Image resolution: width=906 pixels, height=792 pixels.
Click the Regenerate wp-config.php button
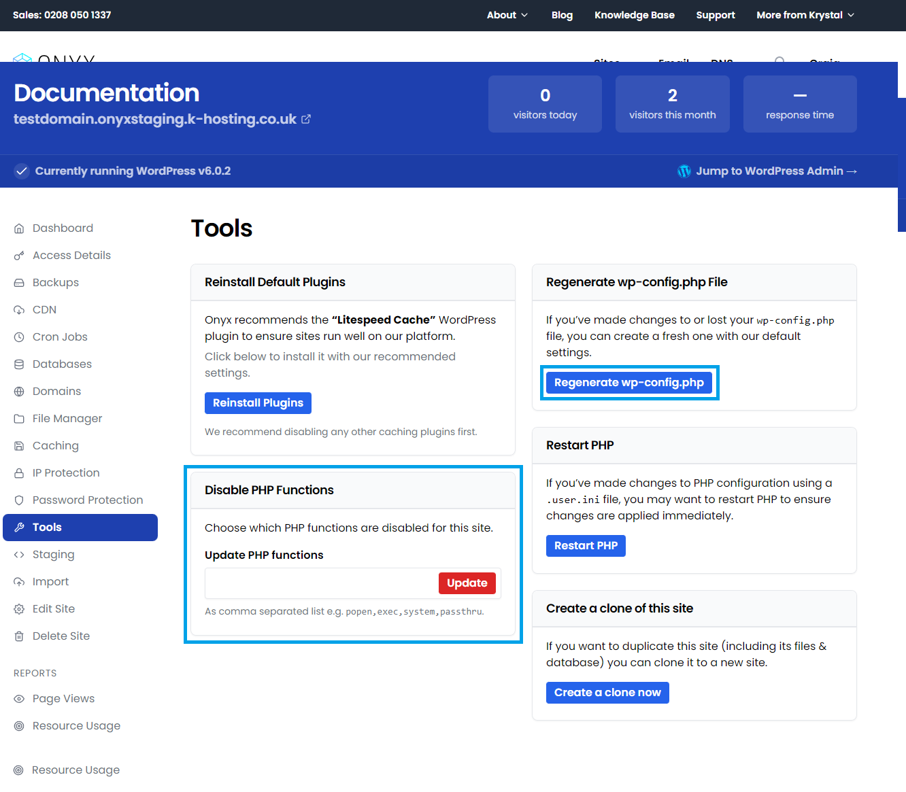pyautogui.click(x=629, y=383)
